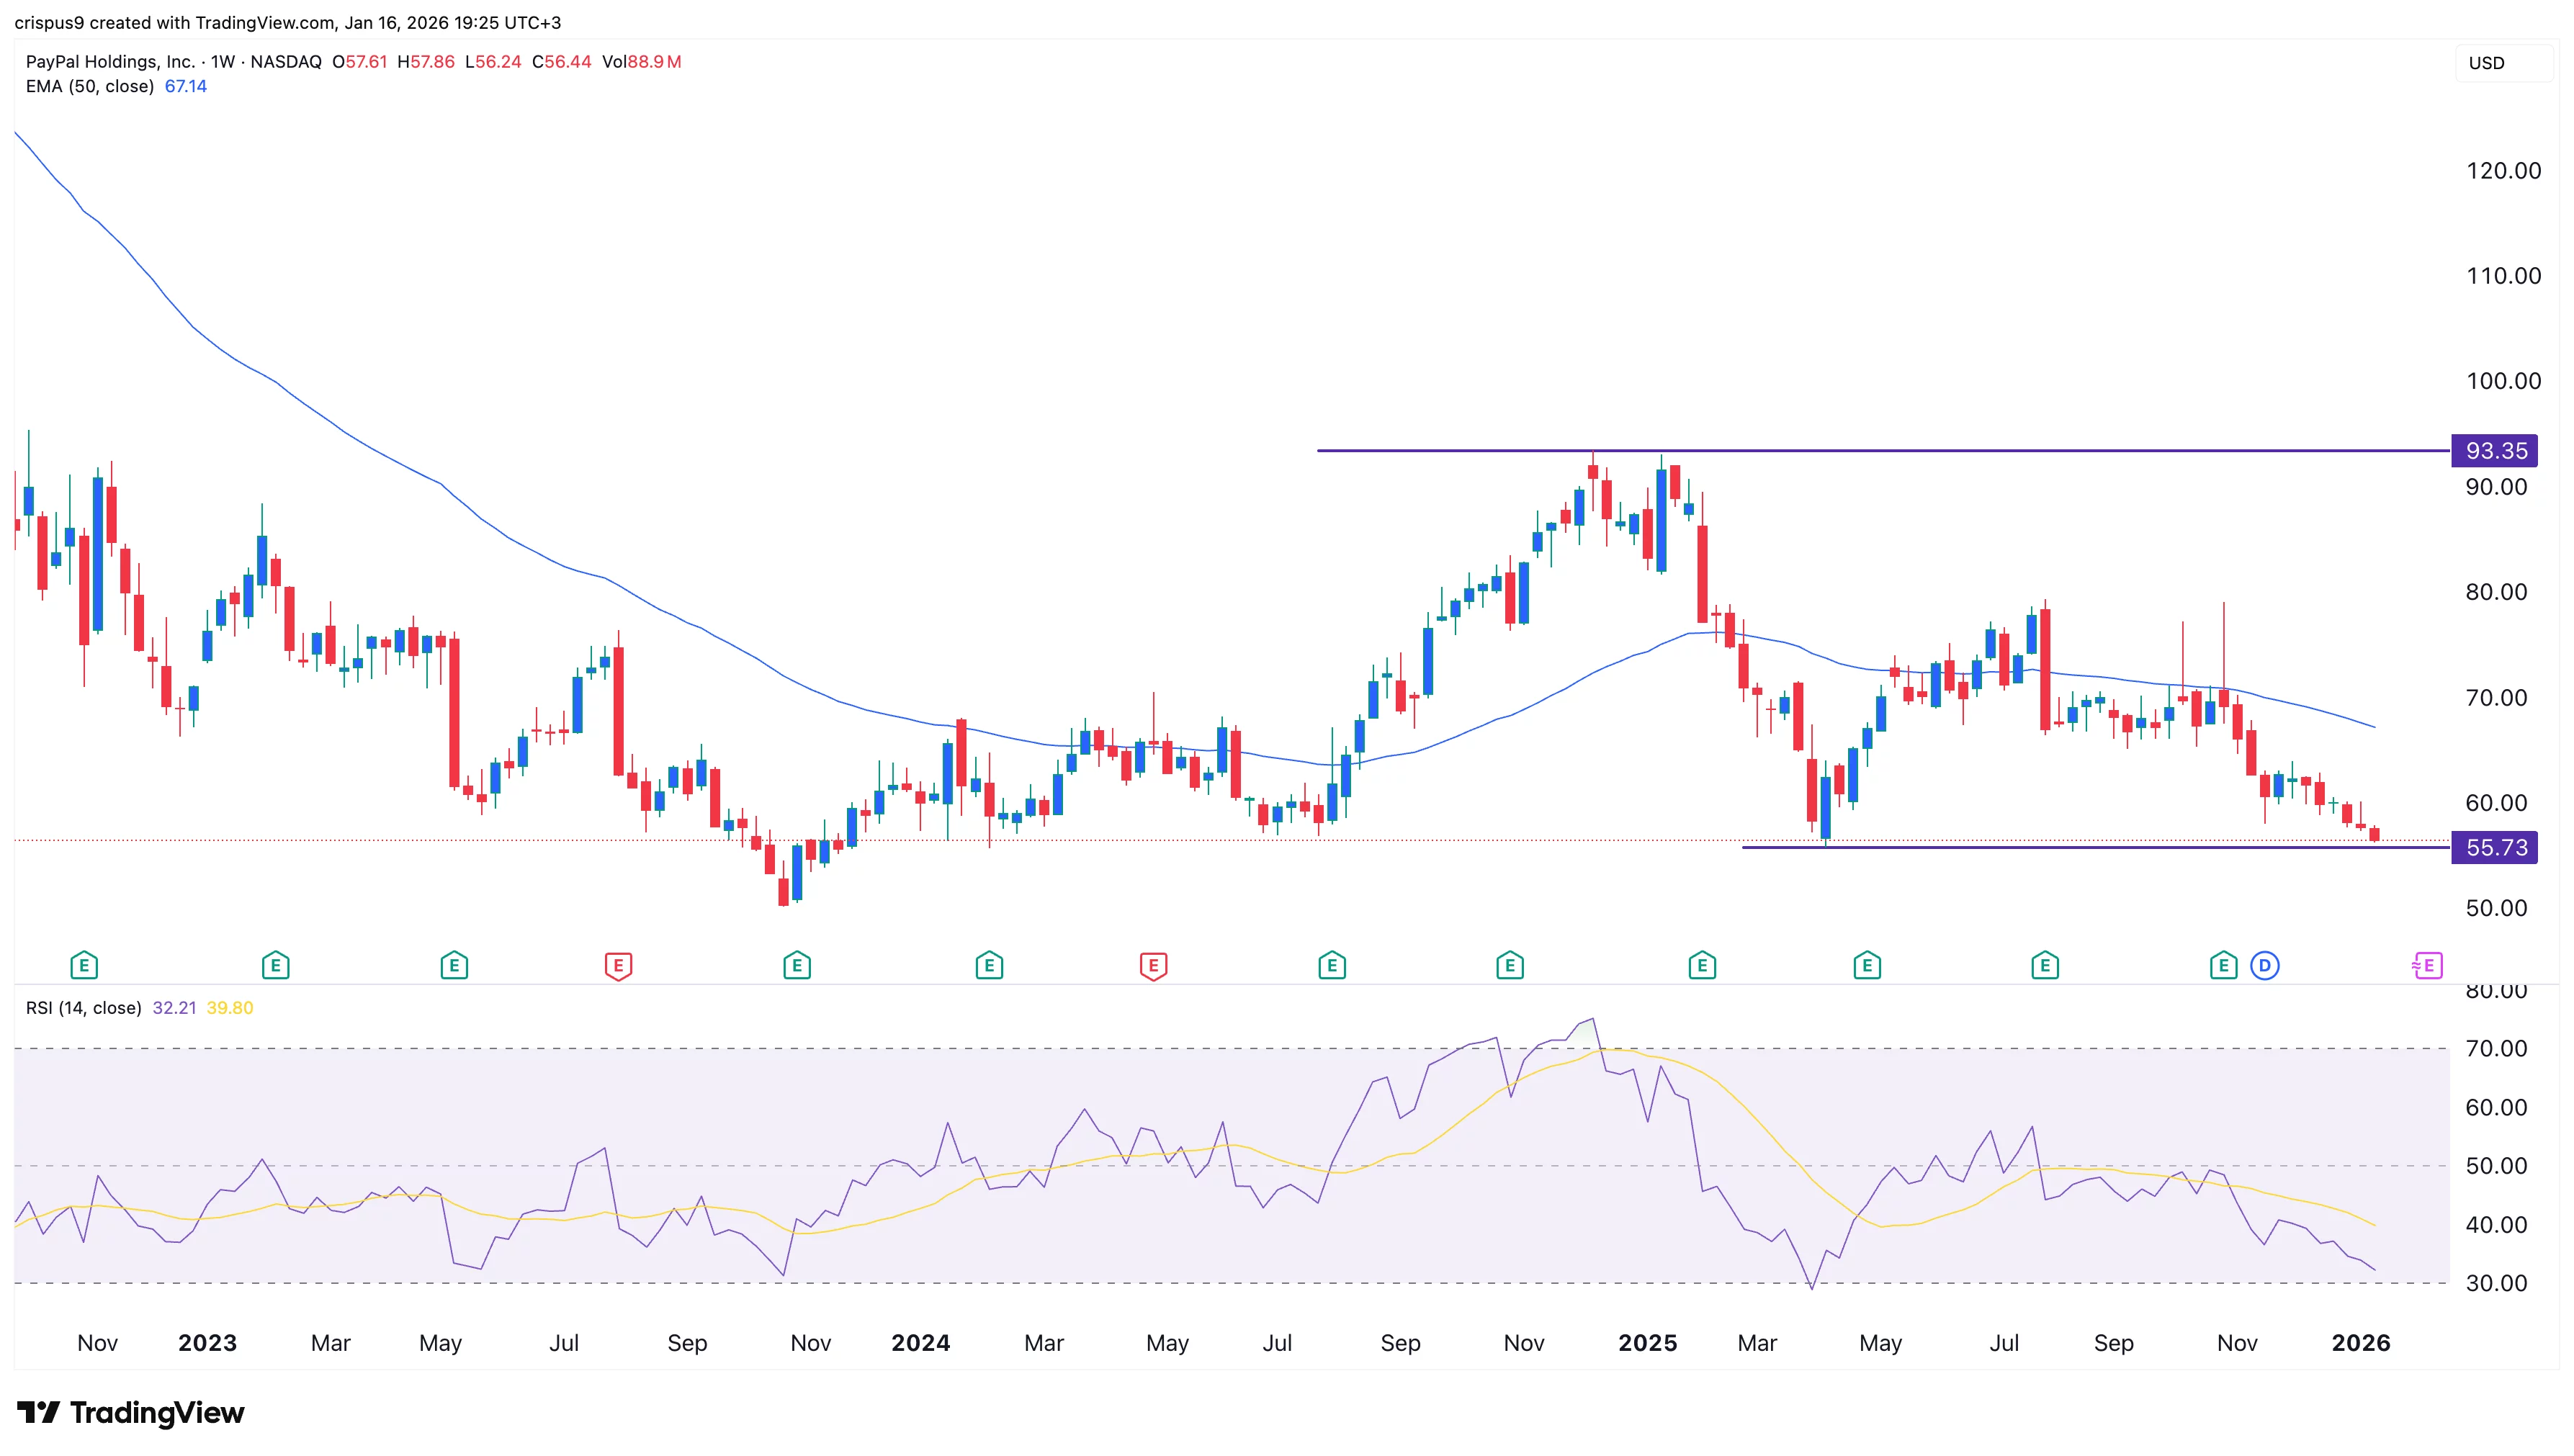Click the 55.73 purple price label
The image size is (2574, 1456).
(x=2494, y=847)
